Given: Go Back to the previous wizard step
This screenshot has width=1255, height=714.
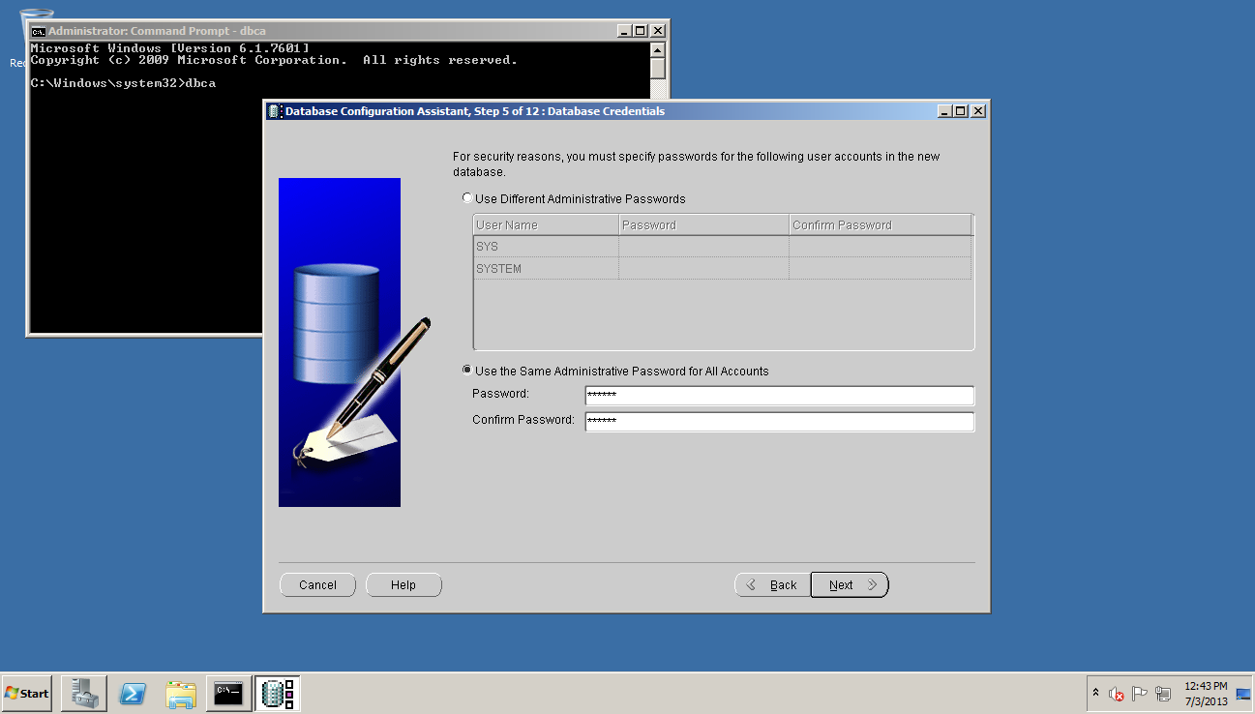Looking at the screenshot, I should pos(773,585).
